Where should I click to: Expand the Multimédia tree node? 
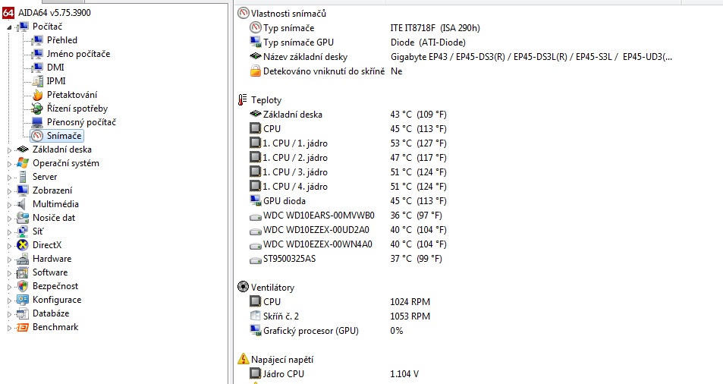pos(9,205)
